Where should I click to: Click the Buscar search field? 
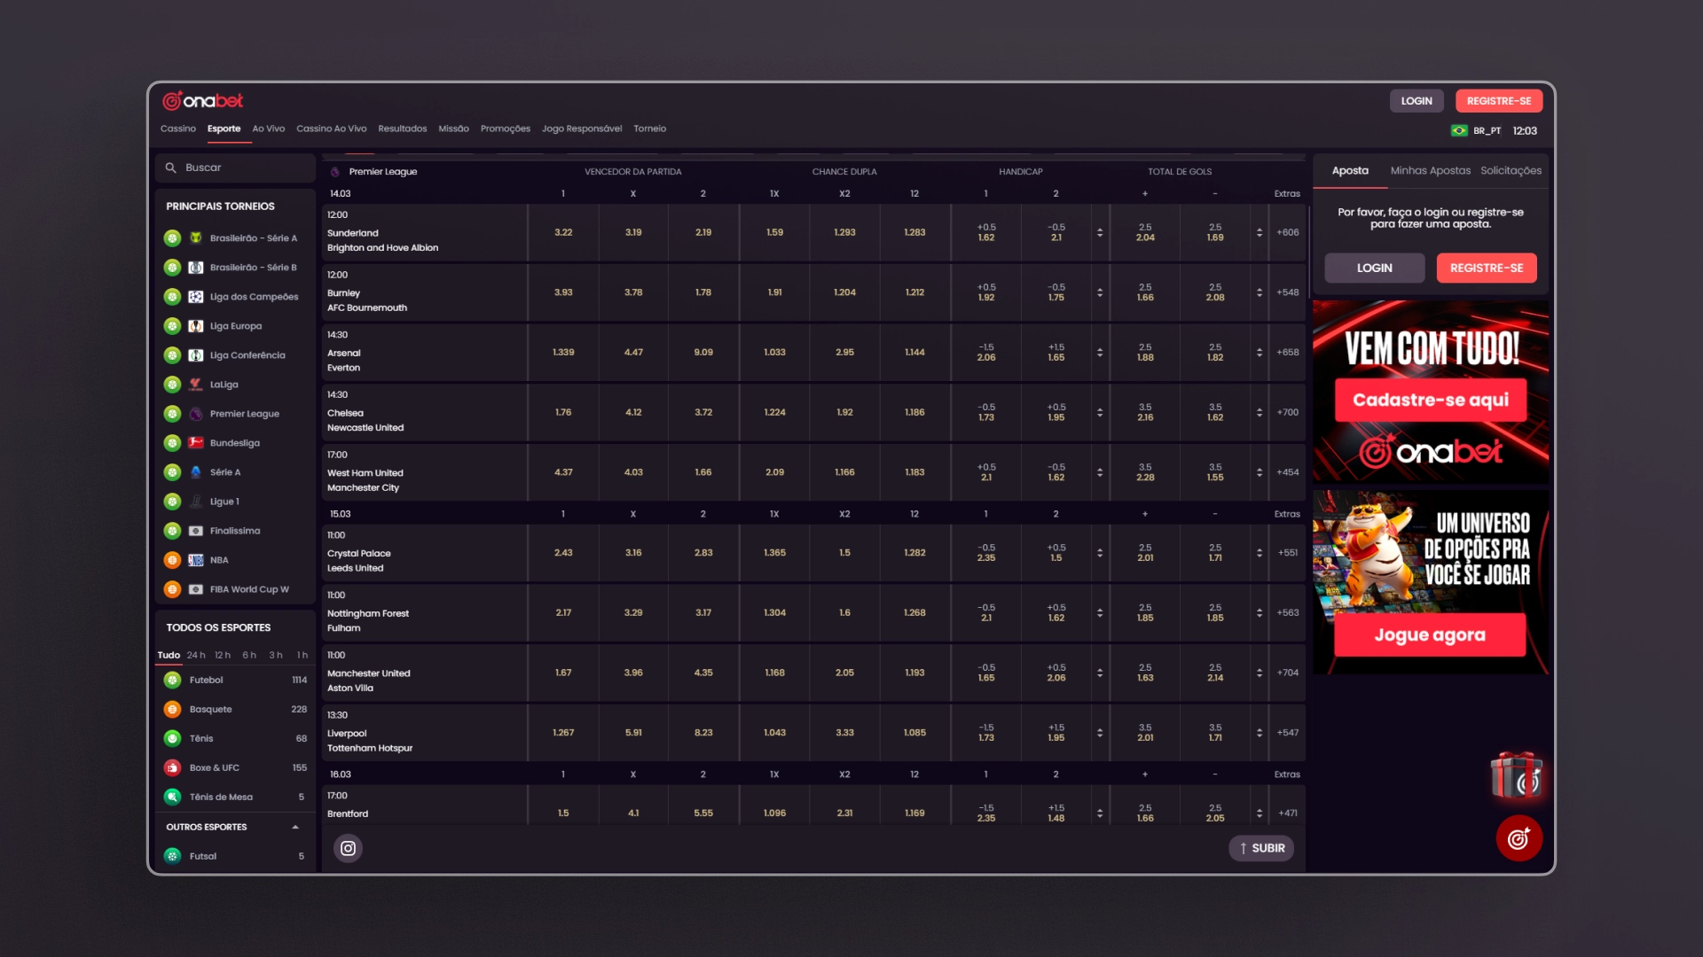[236, 167]
